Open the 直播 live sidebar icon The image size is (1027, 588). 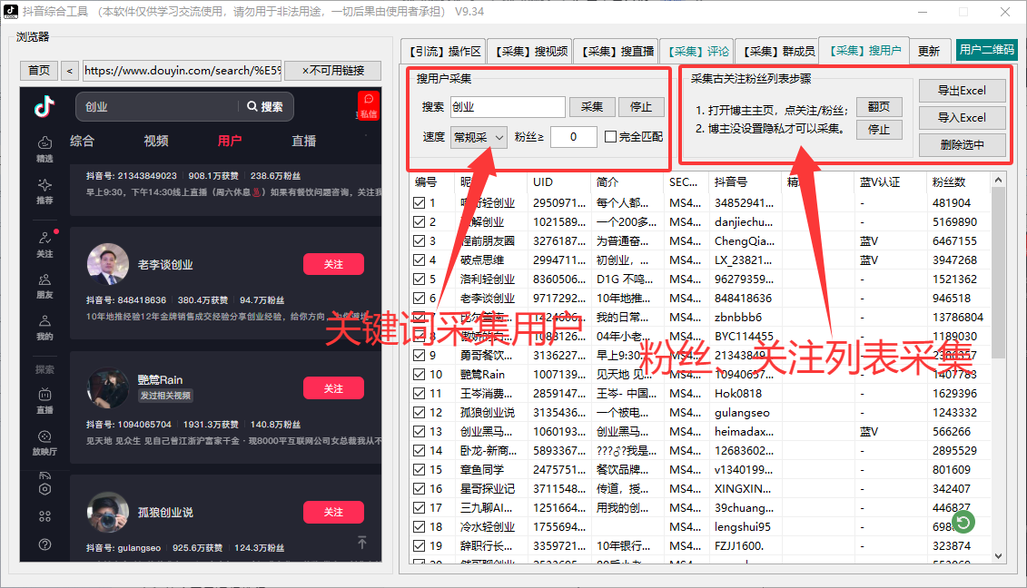tap(44, 400)
